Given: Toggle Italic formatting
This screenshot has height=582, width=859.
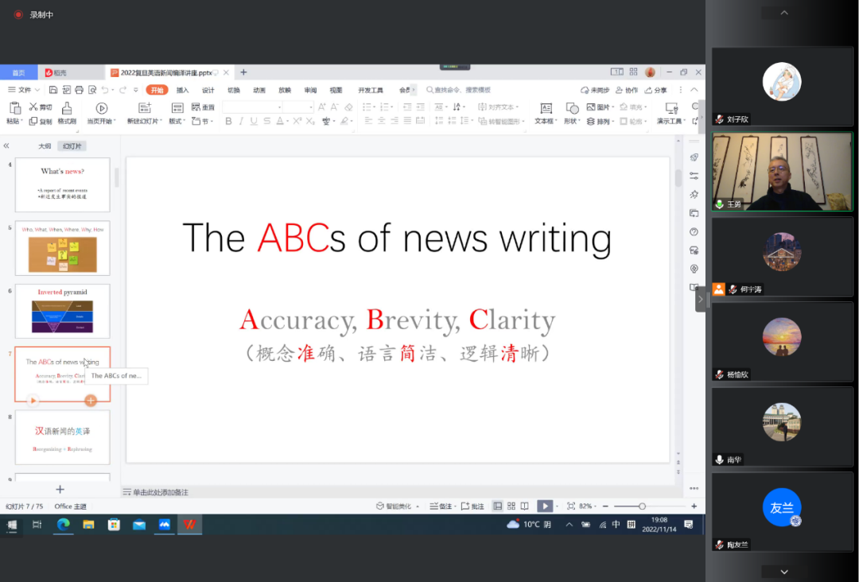Looking at the screenshot, I should pyautogui.click(x=241, y=122).
